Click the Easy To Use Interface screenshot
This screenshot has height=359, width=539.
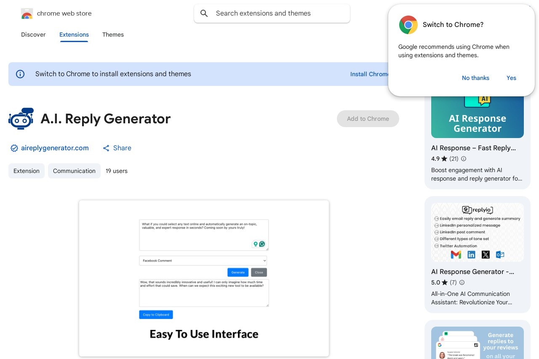click(x=204, y=278)
